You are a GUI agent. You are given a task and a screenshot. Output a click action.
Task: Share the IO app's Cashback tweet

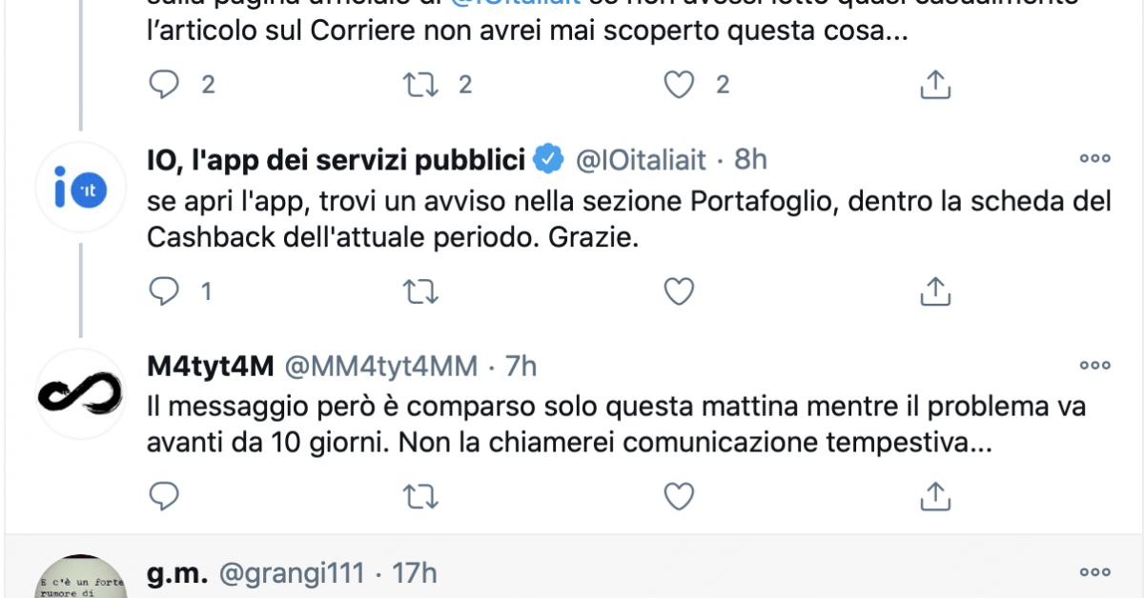(x=935, y=290)
